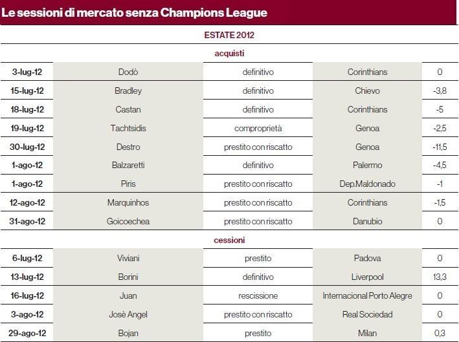Select the Castan row name
The width and height of the screenshot is (459, 342).
click(x=128, y=109)
